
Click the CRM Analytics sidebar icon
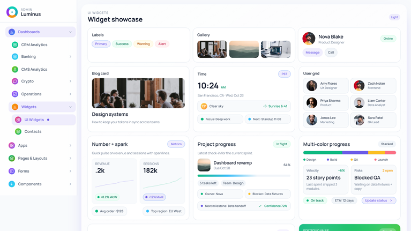(15, 45)
